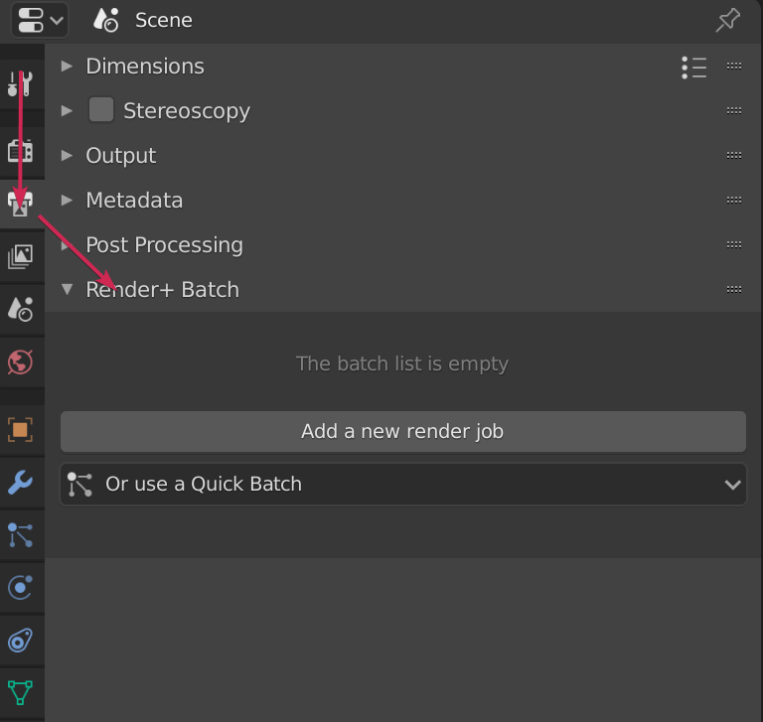
Task: Open the Tool properties tab
Action: tap(21, 83)
